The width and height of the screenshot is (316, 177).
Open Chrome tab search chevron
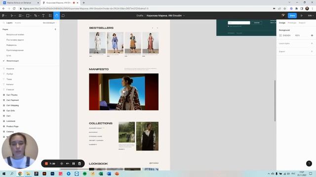pyautogui.click(x=289, y=2)
